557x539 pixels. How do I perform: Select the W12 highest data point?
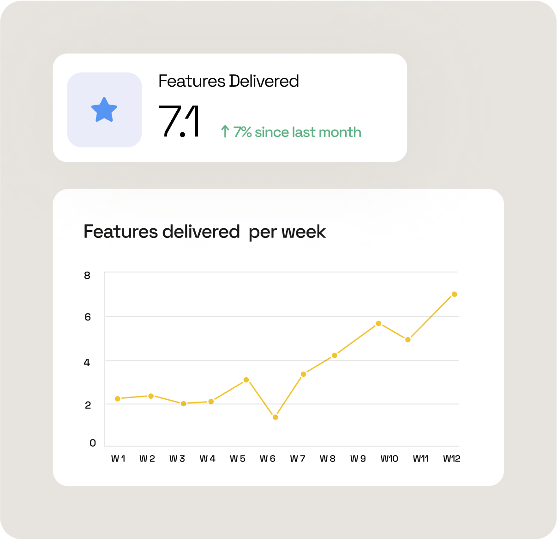tap(455, 294)
